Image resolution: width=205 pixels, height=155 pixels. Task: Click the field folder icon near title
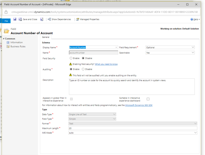6,31
